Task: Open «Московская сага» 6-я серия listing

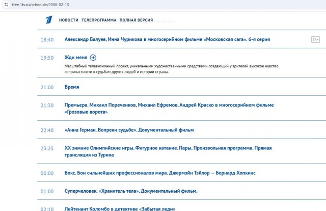Action: click(167, 39)
